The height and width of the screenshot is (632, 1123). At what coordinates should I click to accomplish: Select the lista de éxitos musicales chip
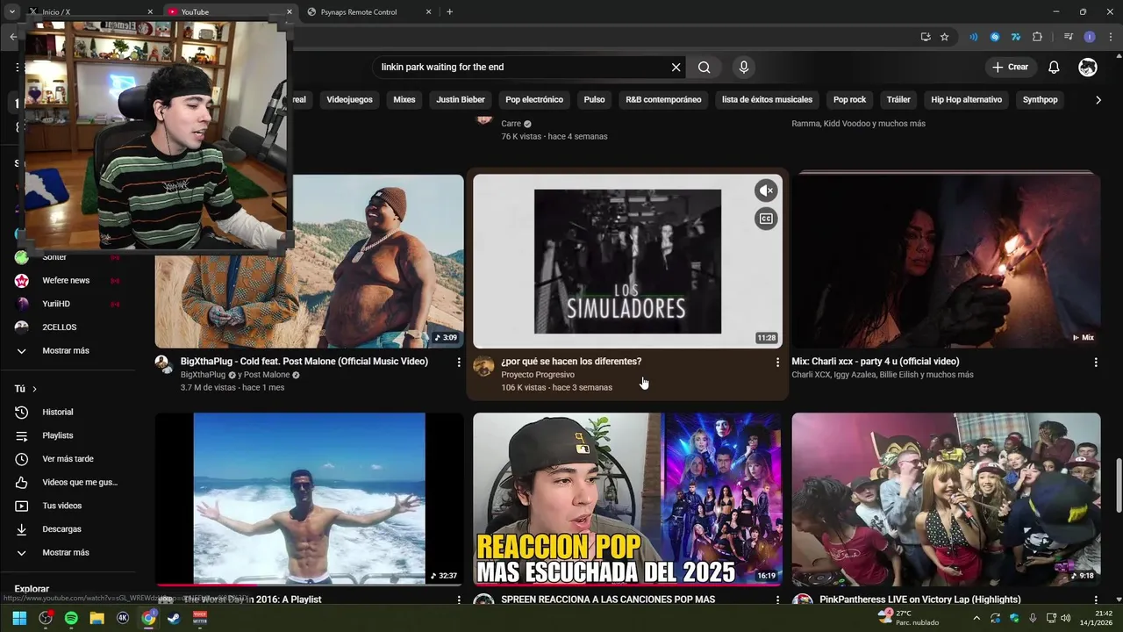pos(767,99)
